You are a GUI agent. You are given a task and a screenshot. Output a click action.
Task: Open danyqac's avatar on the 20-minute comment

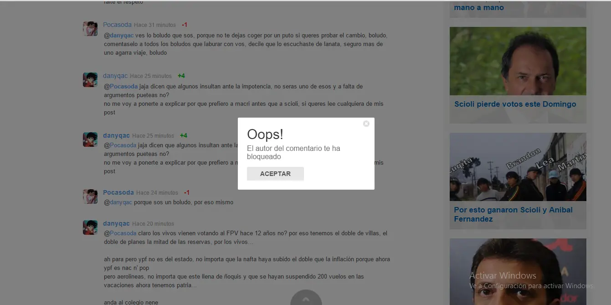coord(90,227)
